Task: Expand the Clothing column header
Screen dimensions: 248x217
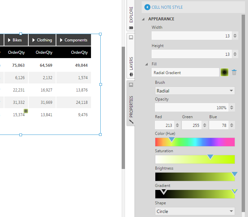Action: 33,40
